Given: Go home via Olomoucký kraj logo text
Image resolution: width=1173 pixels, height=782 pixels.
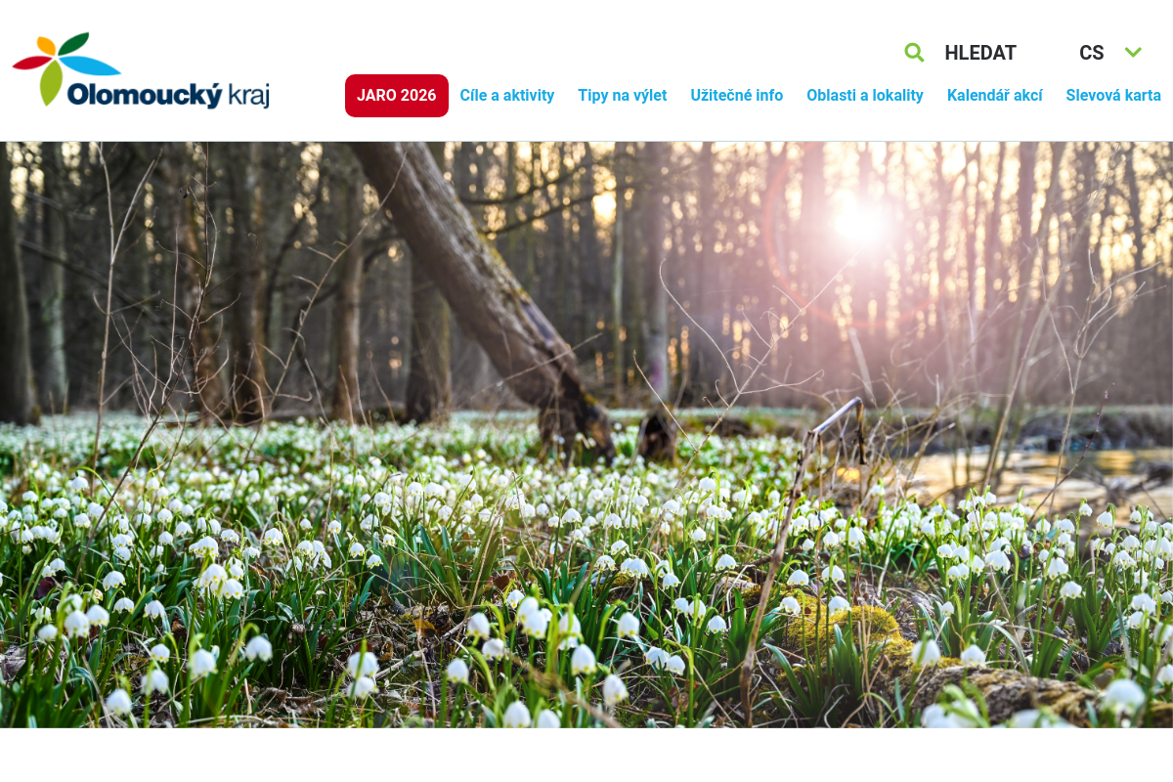Looking at the screenshot, I should (x=168, y=95).
